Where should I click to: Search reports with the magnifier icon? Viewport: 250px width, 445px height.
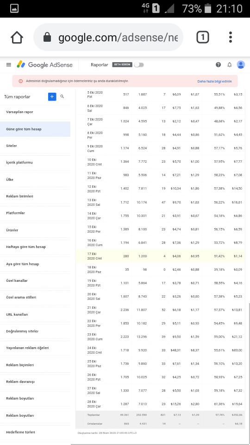pos(62,96)
